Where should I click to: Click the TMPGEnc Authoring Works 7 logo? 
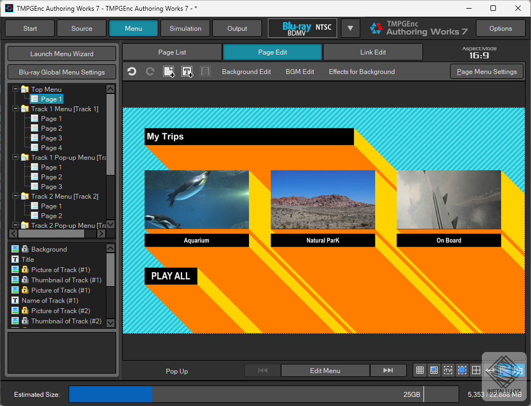pyautogui.click(x=418, y=28)
